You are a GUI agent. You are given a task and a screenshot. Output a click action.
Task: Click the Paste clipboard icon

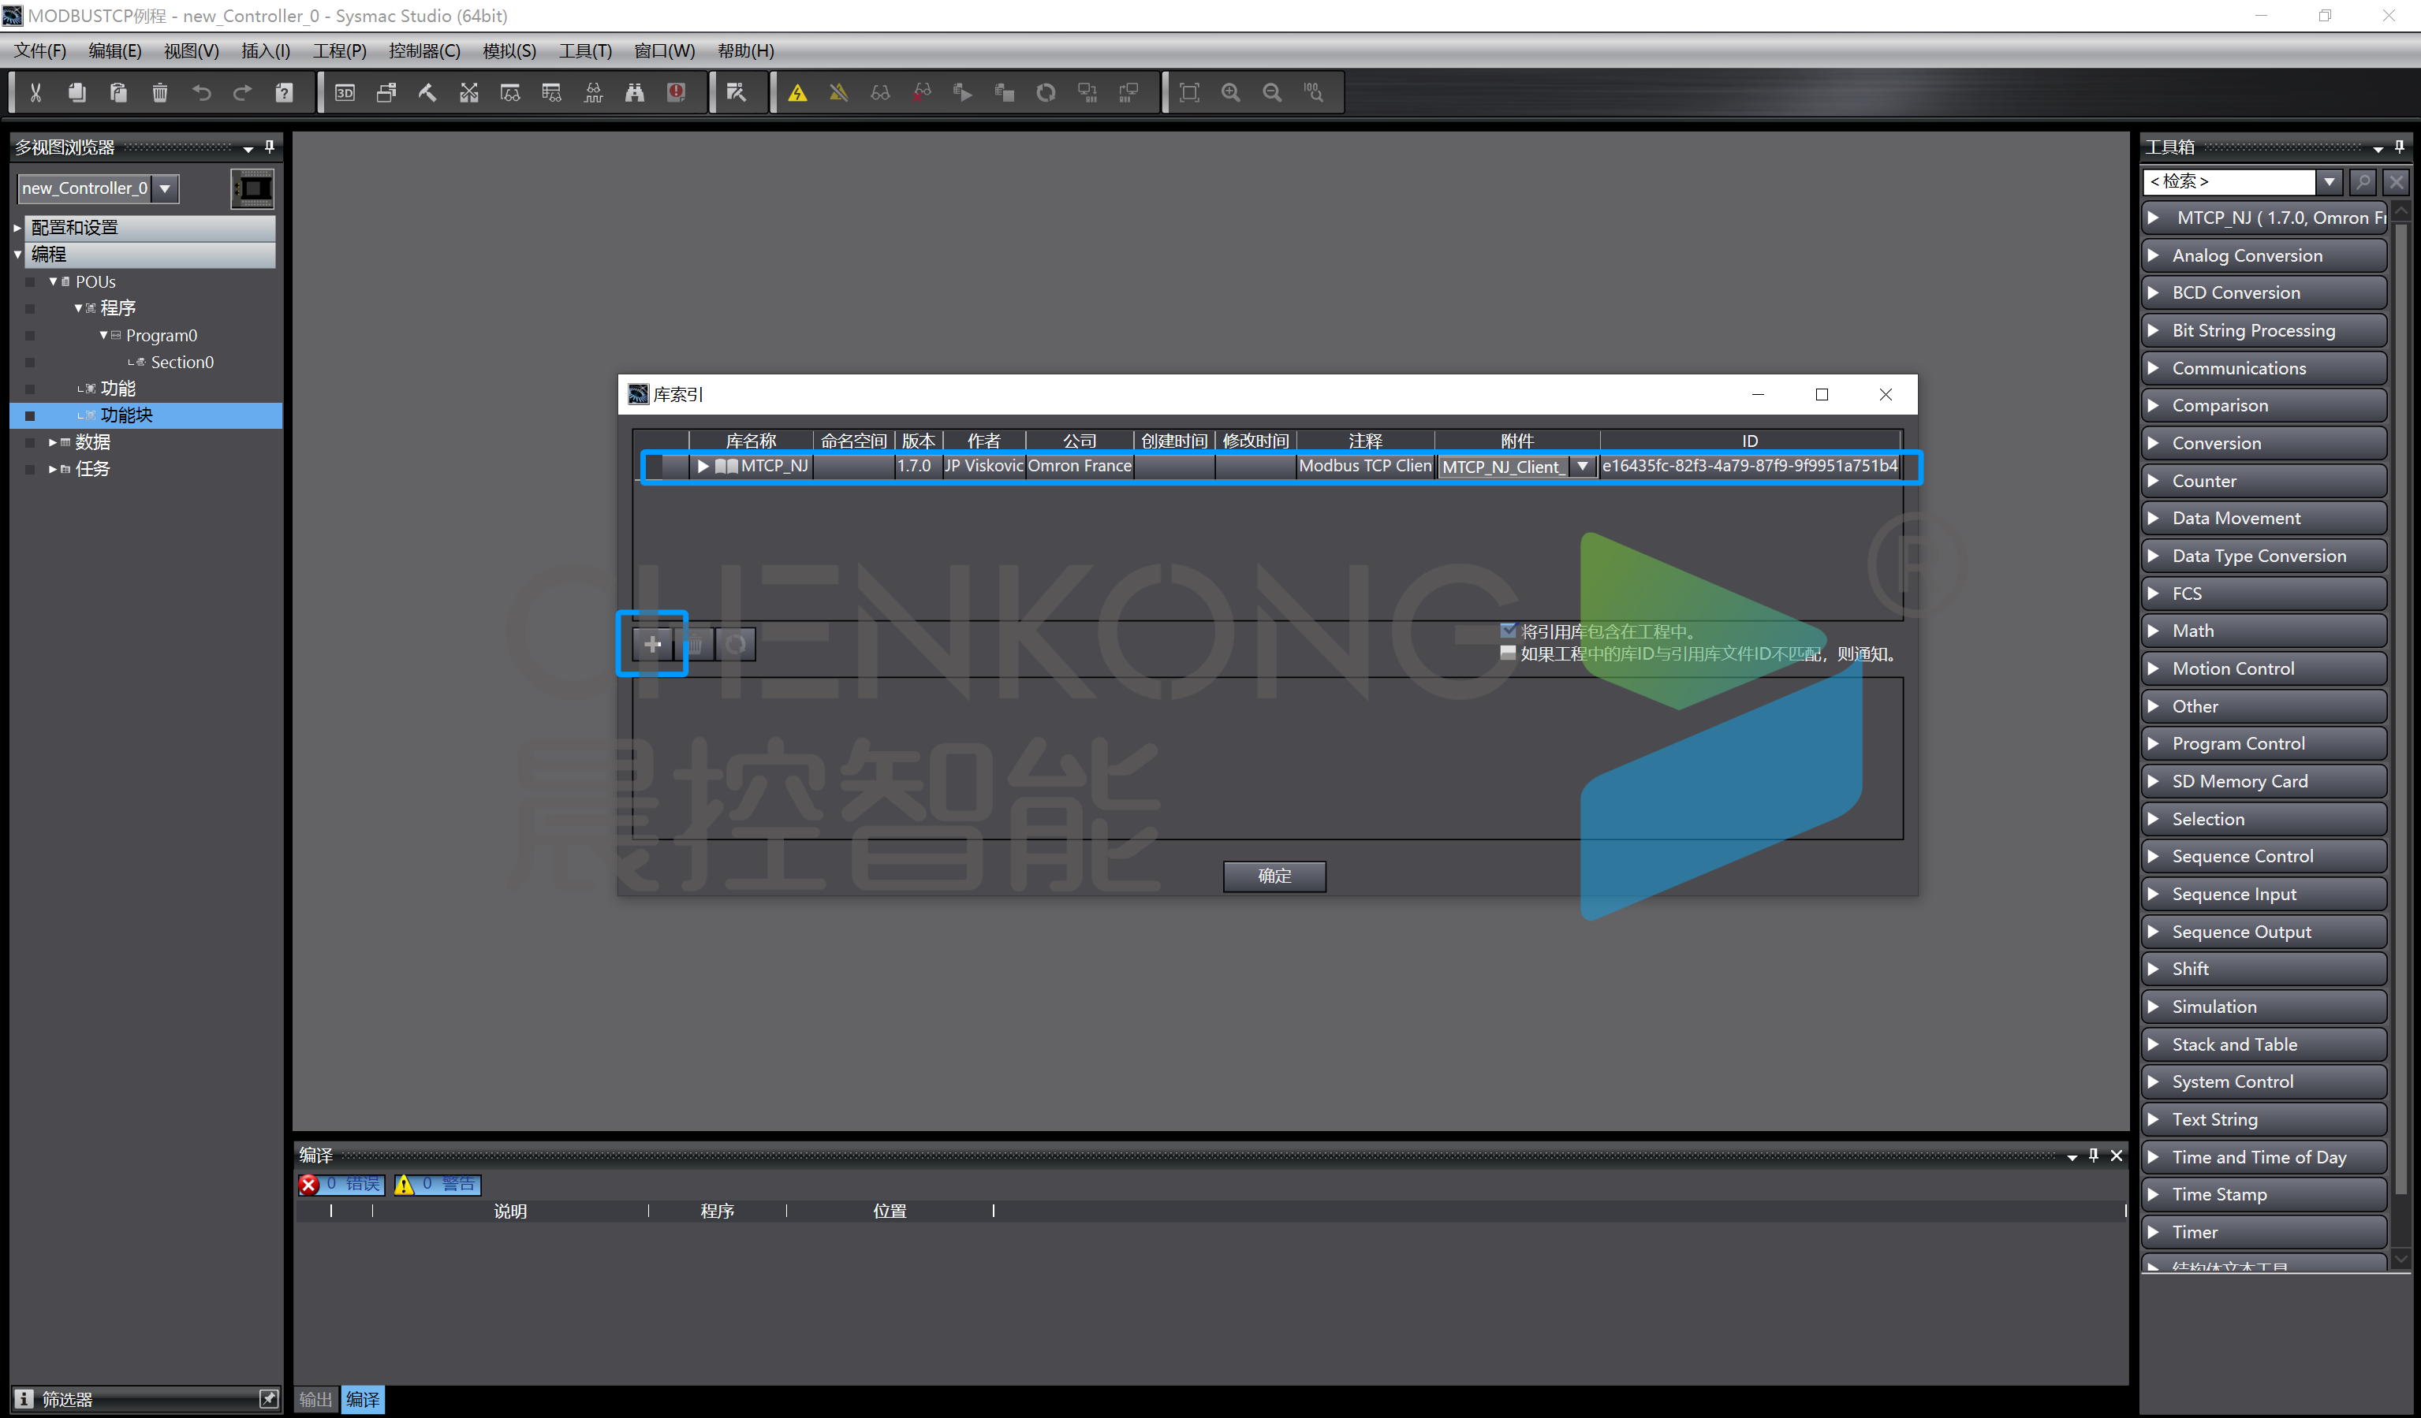(118, 92)
